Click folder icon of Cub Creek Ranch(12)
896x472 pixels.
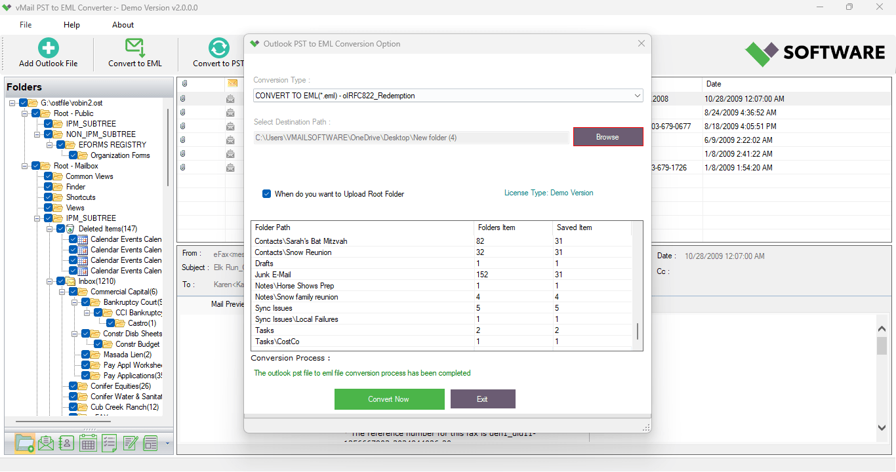tap(83, 407)
